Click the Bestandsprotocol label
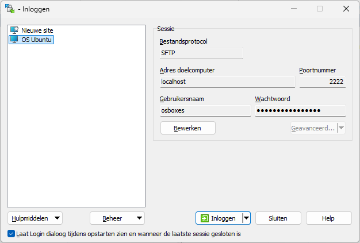Viewport: 360px width, 243px height. click(183, 41)
